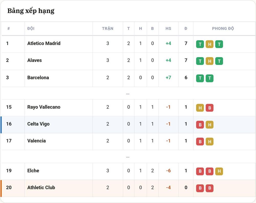This screenshot has width=256, height=203.
Task: Click Celta Vigo's yellow H form badge
Action: coord(209,125)
